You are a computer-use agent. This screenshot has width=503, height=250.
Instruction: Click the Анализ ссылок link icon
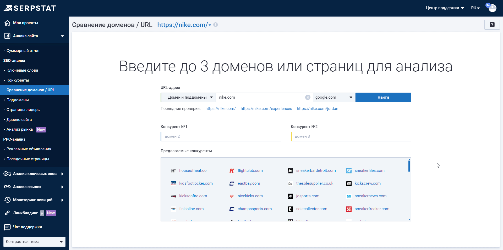[7, 187]
